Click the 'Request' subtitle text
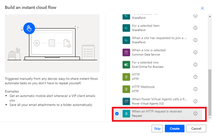 point(137,116)
